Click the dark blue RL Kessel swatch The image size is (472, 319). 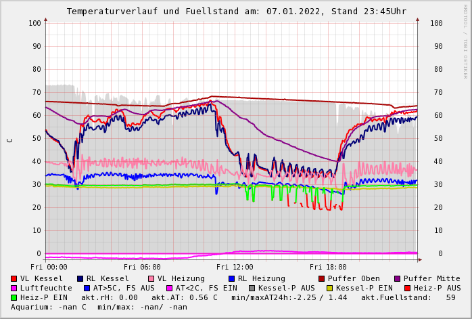80,278
